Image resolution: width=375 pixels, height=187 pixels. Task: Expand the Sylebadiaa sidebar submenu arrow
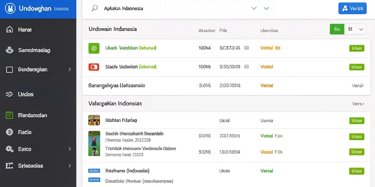coord(70,165)
